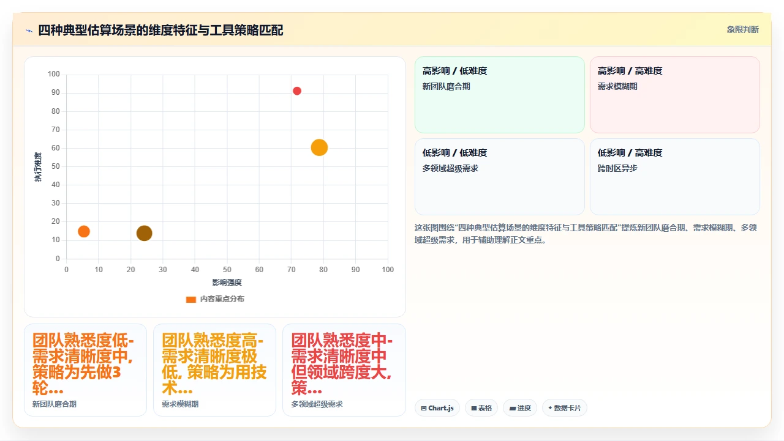Click the large yellow scatter bubble at 60
Image resolution: width=784 pixels, height=441 pixels.
click(319, 147)
